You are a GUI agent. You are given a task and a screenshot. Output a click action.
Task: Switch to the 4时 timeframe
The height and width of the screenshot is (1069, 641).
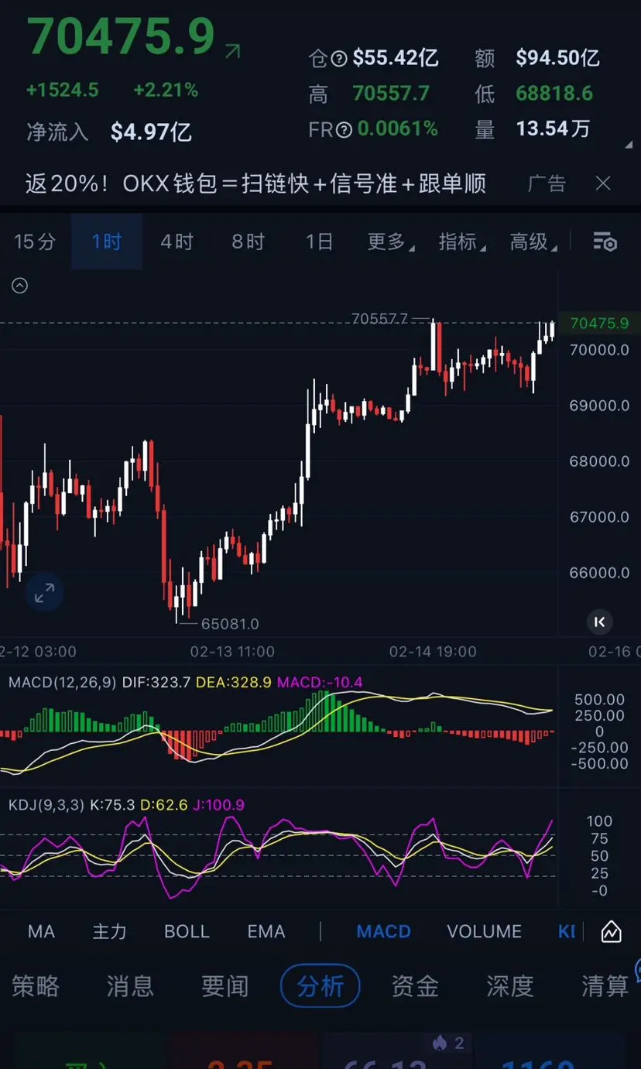[177, 242]
